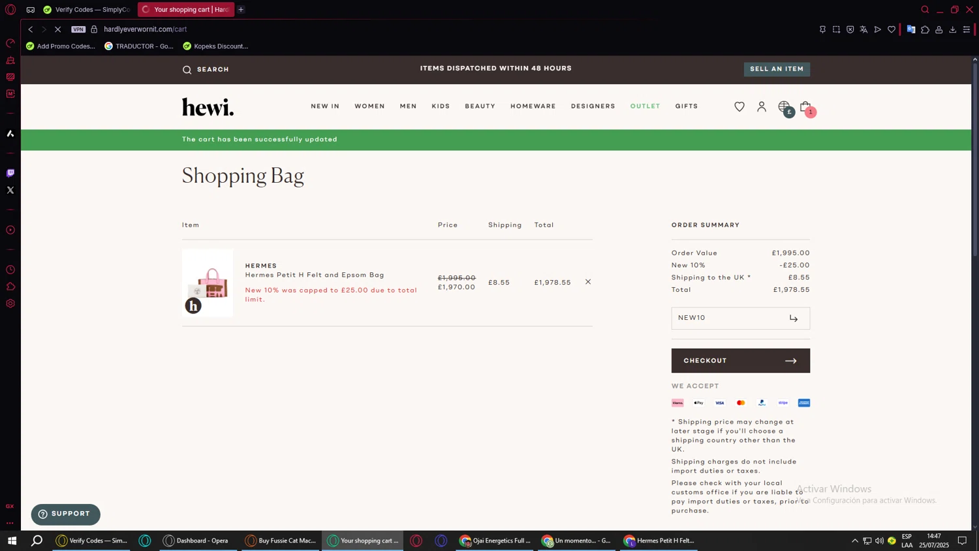Open the WOMEN menu

pos(369,106)
